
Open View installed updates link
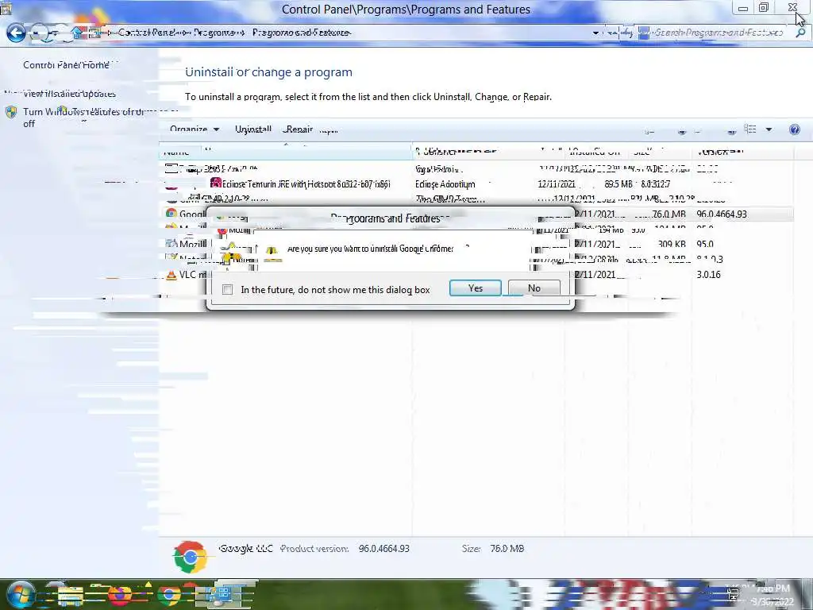(69, 94)
